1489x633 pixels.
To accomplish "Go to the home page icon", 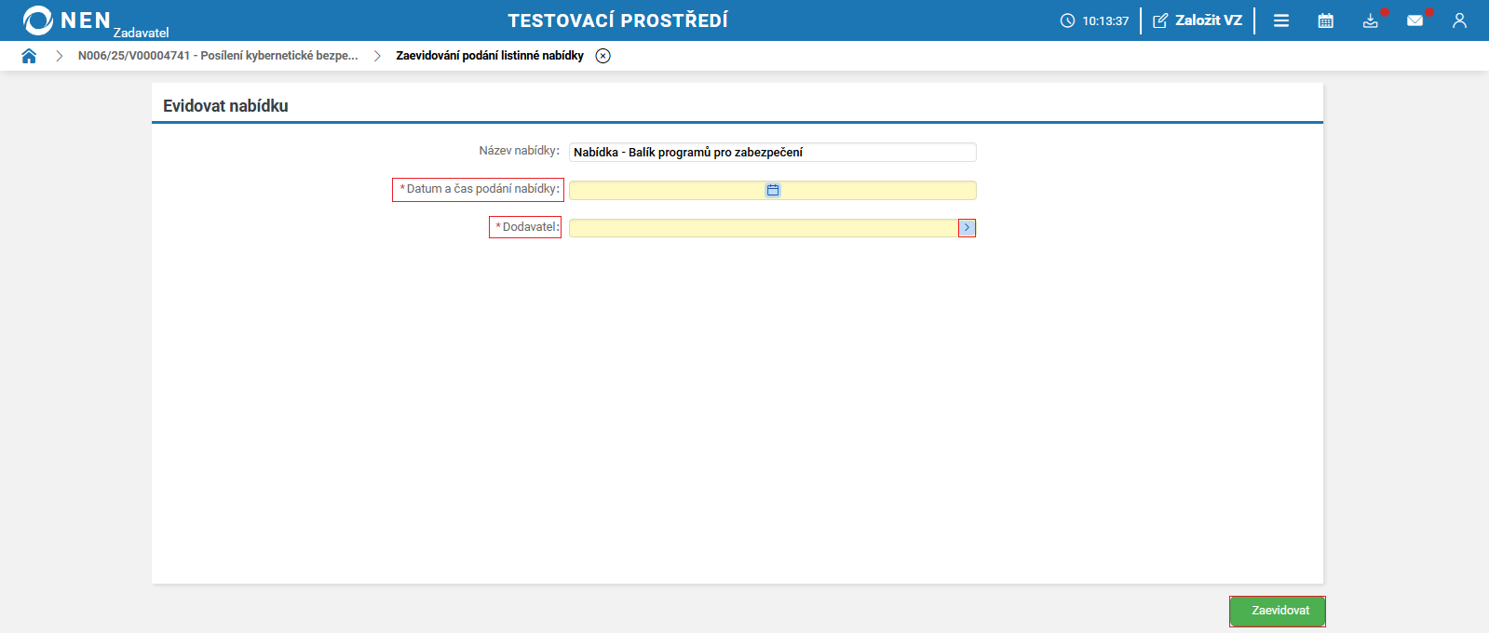I will [x=29, y=56].
